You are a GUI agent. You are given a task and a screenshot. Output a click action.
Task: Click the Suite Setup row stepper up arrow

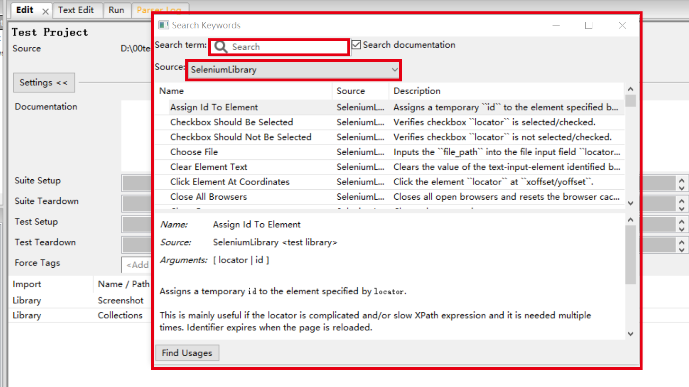[x=682, y=180]
